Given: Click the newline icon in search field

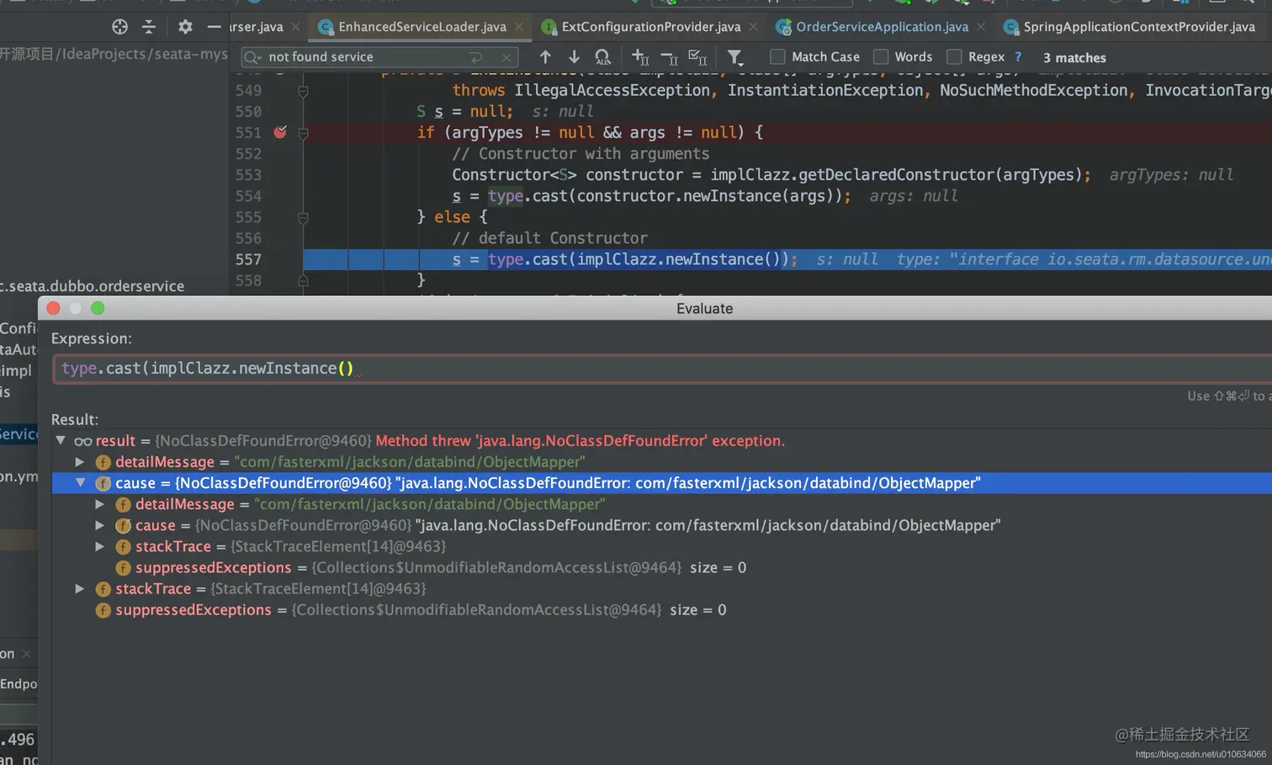Looking at the screenshot, I should point(476,57).
